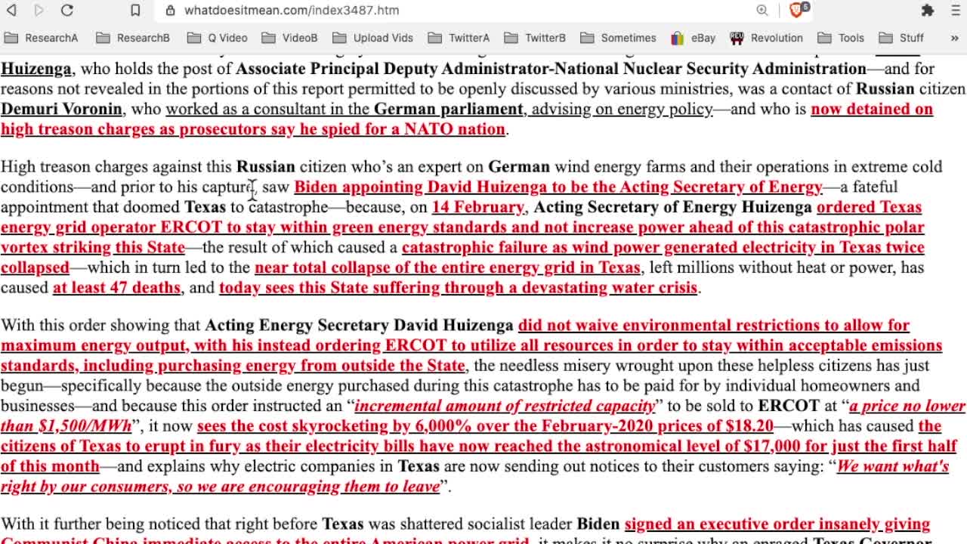Open Brave Shields icon

click(x=797, y=11)
